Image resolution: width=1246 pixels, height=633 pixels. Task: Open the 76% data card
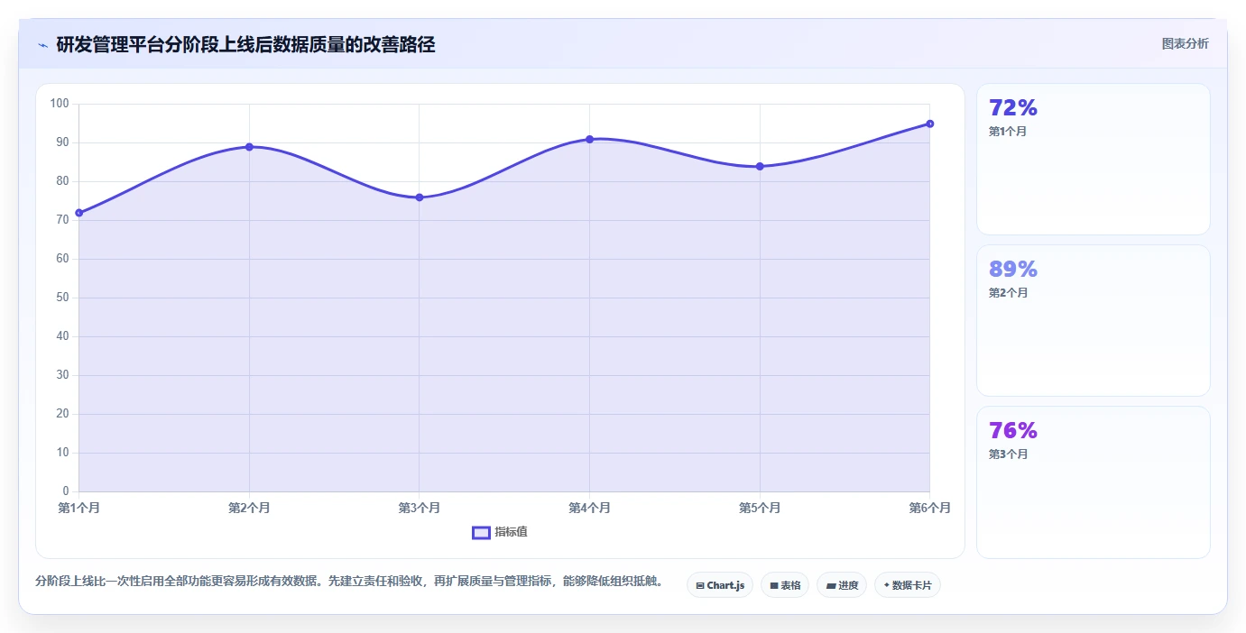pyautogui.click(x=1093, y=482)
